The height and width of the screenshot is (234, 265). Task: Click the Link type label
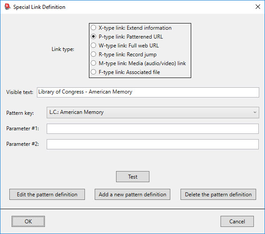(63, 49)
